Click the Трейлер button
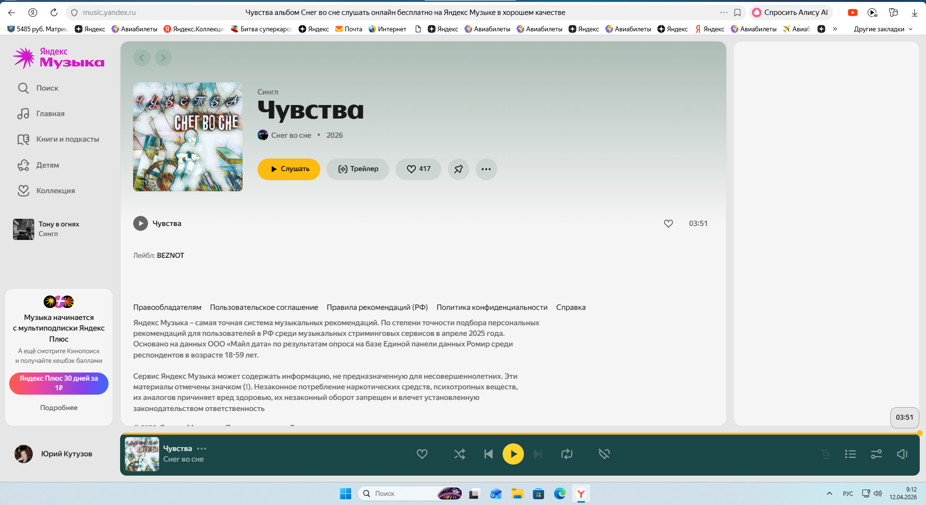This screenshot has height=505, width=926. click(x=358, y=169)
